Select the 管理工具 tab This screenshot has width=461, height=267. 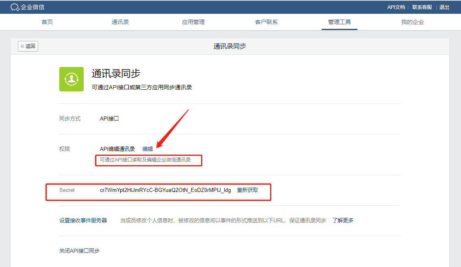340,22
